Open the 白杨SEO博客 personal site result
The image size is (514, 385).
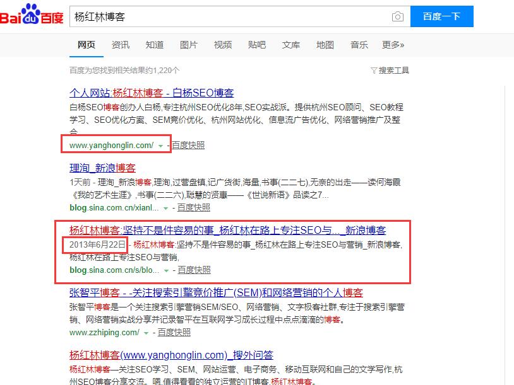(x=152, y=93)
